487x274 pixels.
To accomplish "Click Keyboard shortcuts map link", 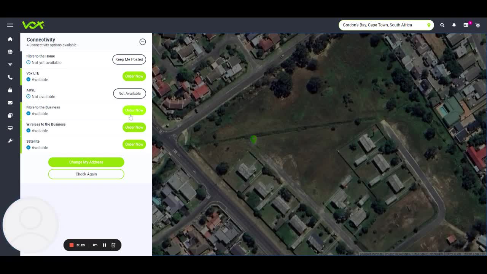I will (x=371, y=254).
